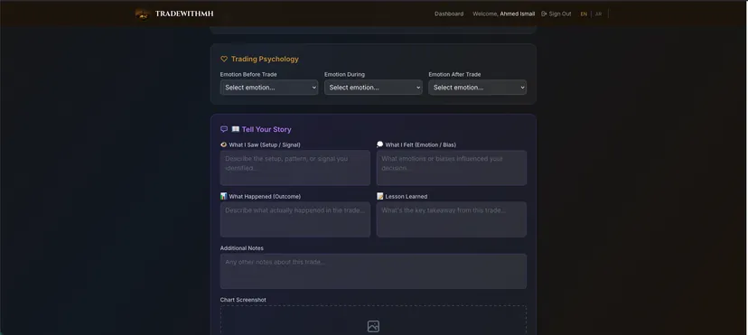The height and width of the screenshot is (335, 748).
Task: Focus the Additional Notes text area
Action: pos(373,271)
